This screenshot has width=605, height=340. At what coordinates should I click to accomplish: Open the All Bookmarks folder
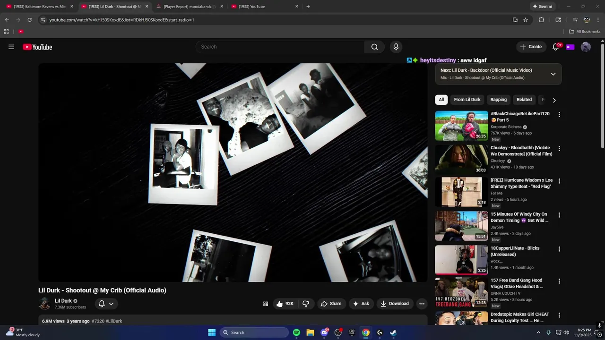[x=585, y=32]
